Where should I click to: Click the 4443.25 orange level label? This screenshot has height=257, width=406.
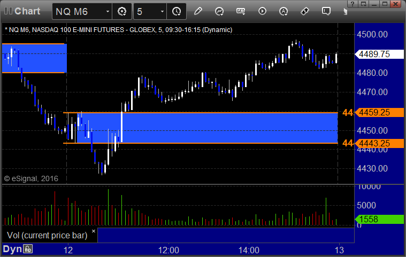pyautogui.click(x=379, y=143)
